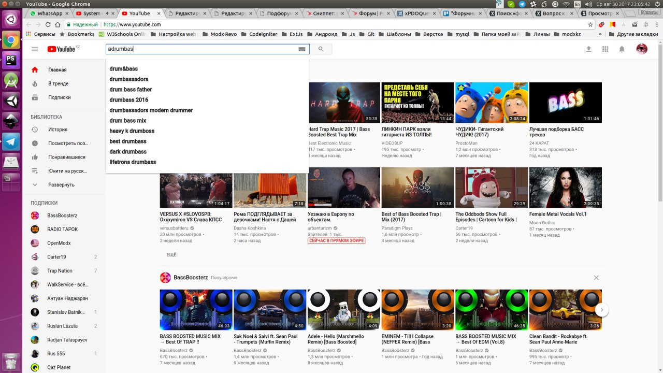
Task: Open the Lucky BASS треков video thumbnail
Action: 566,103
